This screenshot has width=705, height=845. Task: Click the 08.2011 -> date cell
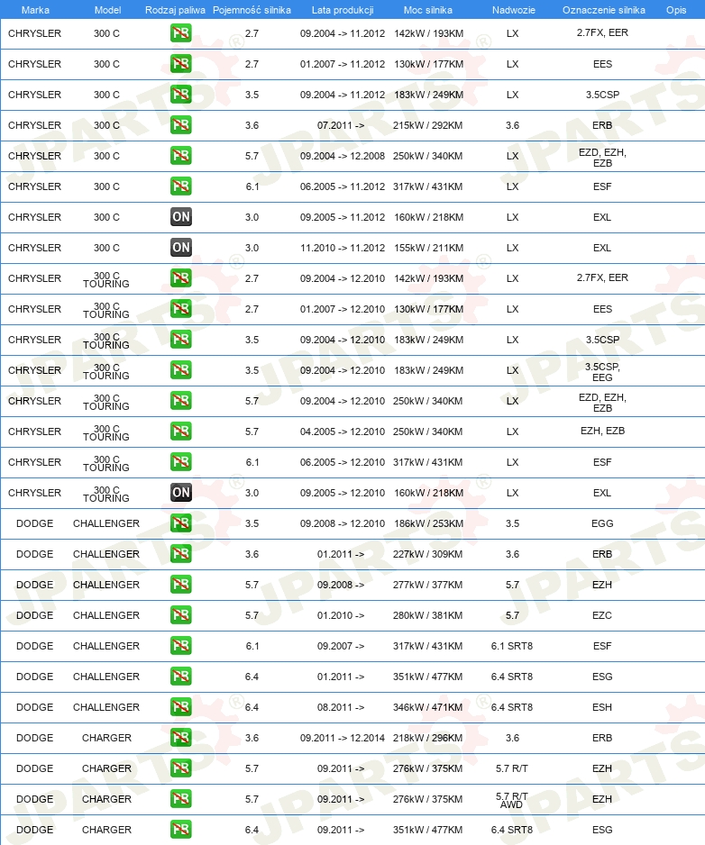[x=341, y=707]
